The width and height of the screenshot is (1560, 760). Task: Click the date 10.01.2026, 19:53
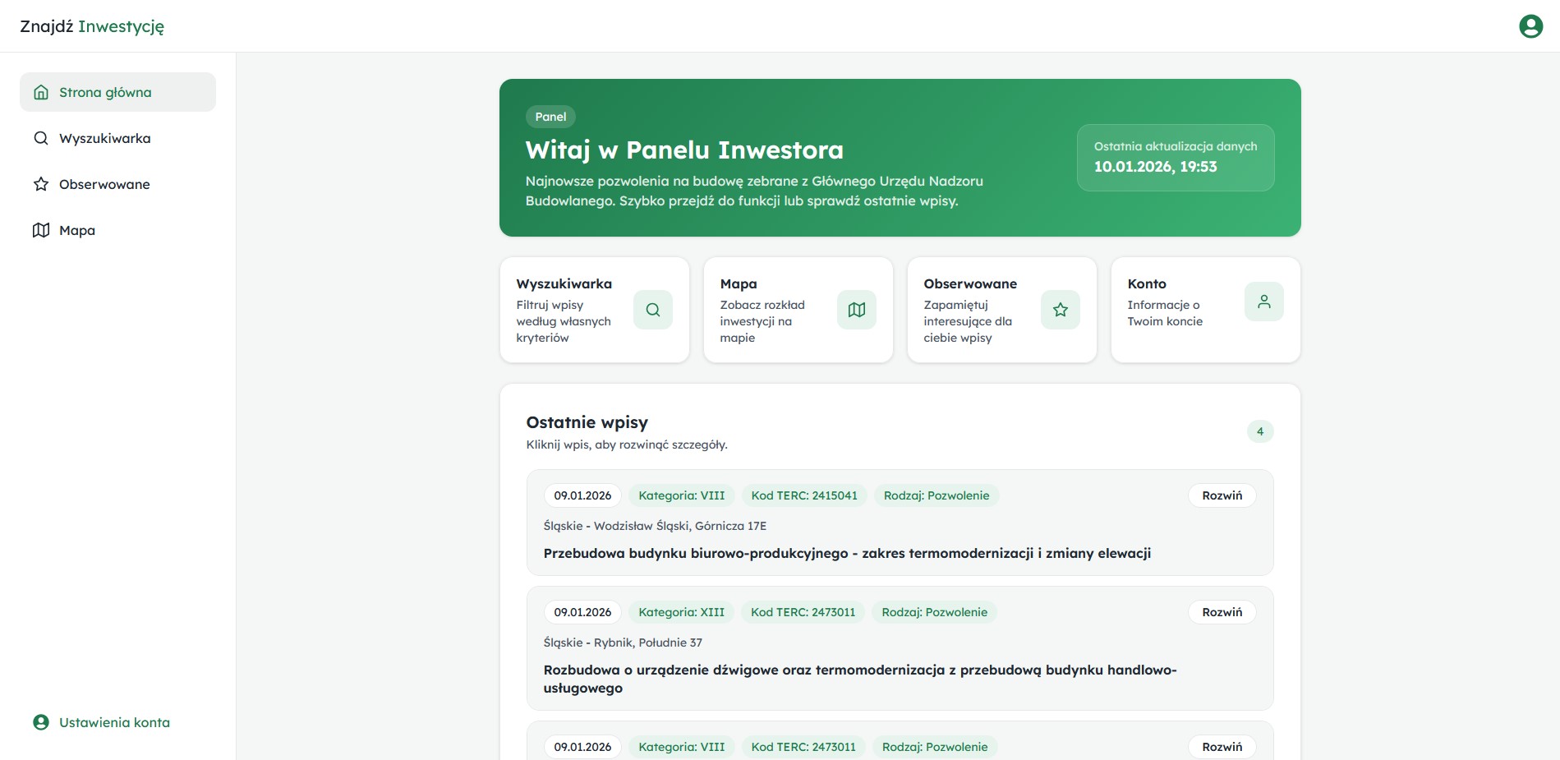[1155, 167]
